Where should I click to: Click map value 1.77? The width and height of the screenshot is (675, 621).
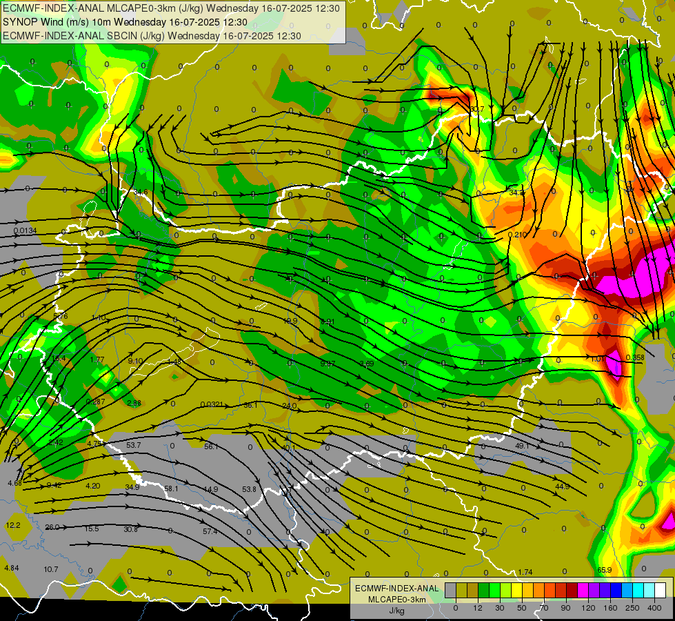97,359
